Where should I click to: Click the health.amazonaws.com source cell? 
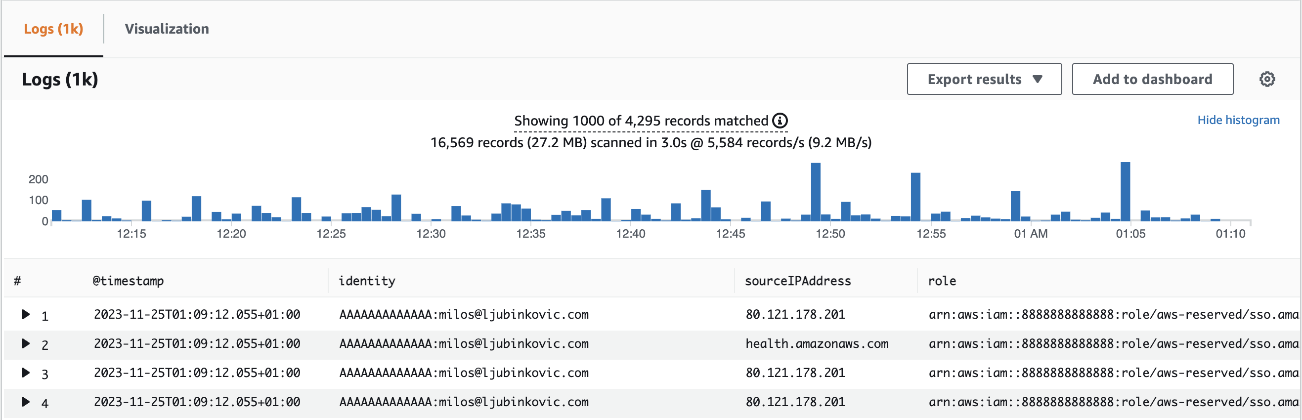[816, 344]
